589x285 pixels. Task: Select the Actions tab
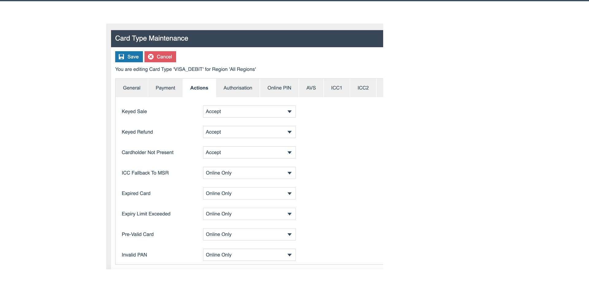click(199, 88)
